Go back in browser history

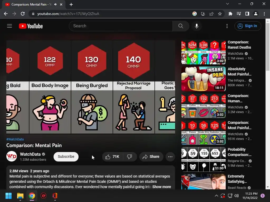coord(6,14)
